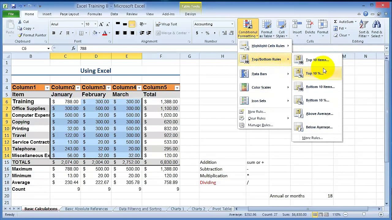Image resolution: width=392 pixels, height=220 pixels.
Task: Open font name dropdown showing Arial
Action: [82, 24]
